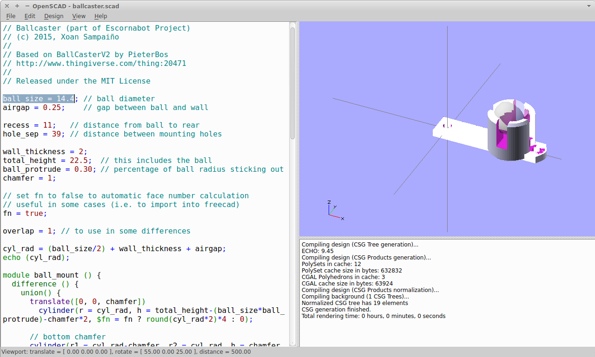Open the Edit menu
This screenshot has width=595, height=357.
(30, 16)
